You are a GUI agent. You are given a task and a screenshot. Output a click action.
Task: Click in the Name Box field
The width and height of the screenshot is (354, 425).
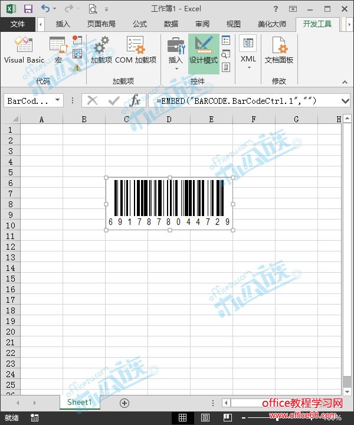(x=28, y=101)
